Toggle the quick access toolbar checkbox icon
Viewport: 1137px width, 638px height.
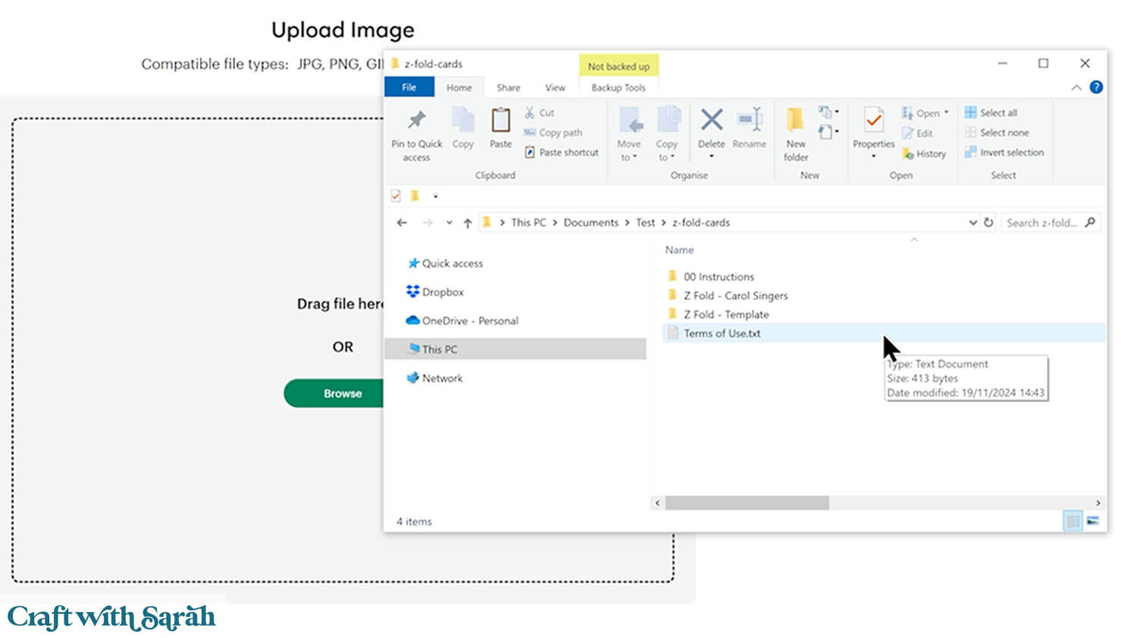[x=396, y=195]
